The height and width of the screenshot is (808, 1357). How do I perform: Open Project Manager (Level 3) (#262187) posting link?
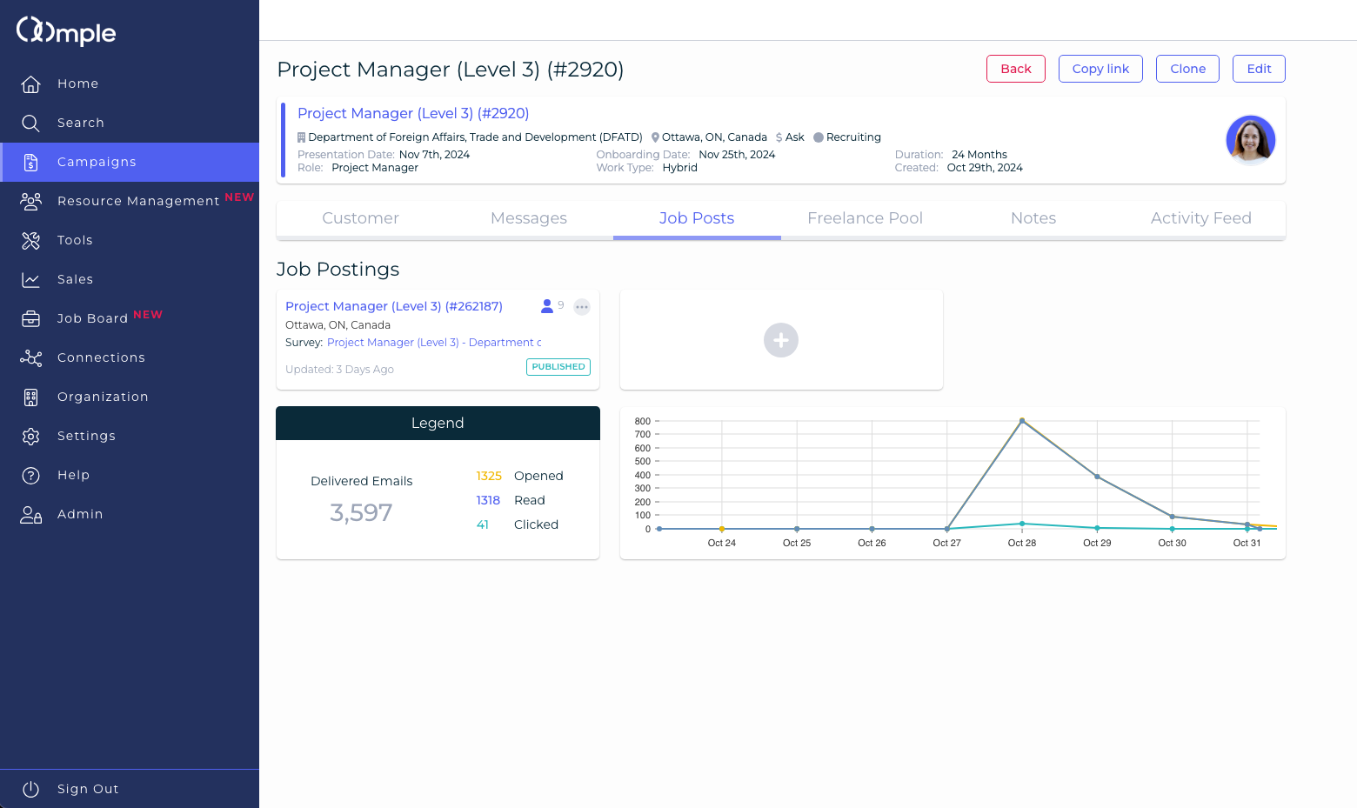tap(394, 306)
